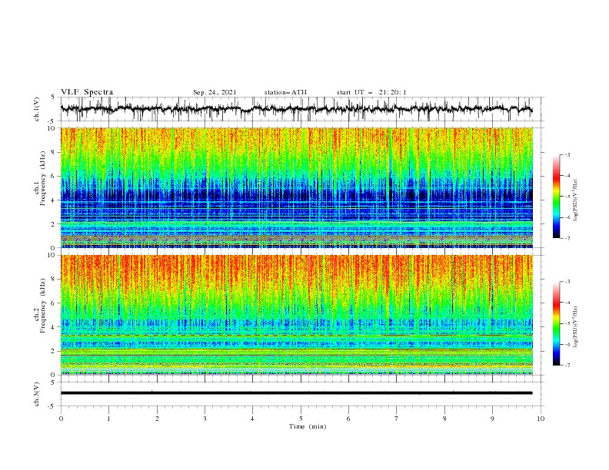This screenshot has width=609, height=470.
Task: Click the "-7" label on the ch.2 colorbar
Action: click(x=567, y=366)
